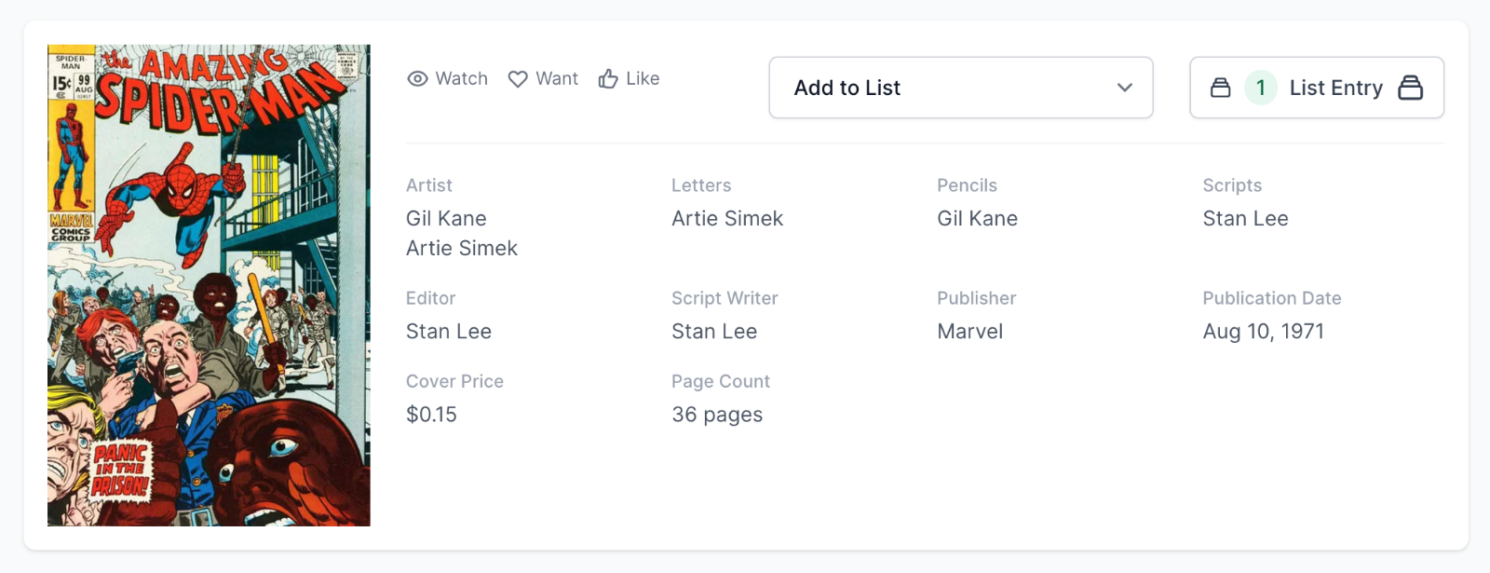Open Artie Simek under Letters
This screenshot has height=573, width=1490.
[727, 219]
